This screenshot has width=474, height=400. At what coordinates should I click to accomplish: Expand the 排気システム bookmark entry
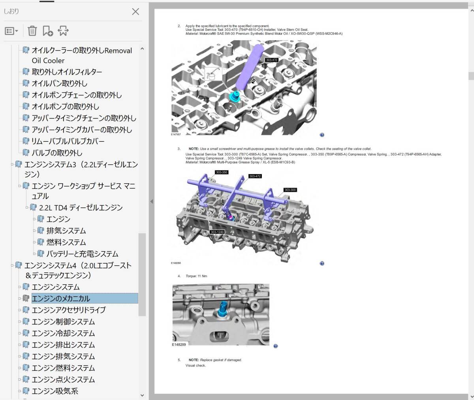pyautogui.click(x=35, y=231)
